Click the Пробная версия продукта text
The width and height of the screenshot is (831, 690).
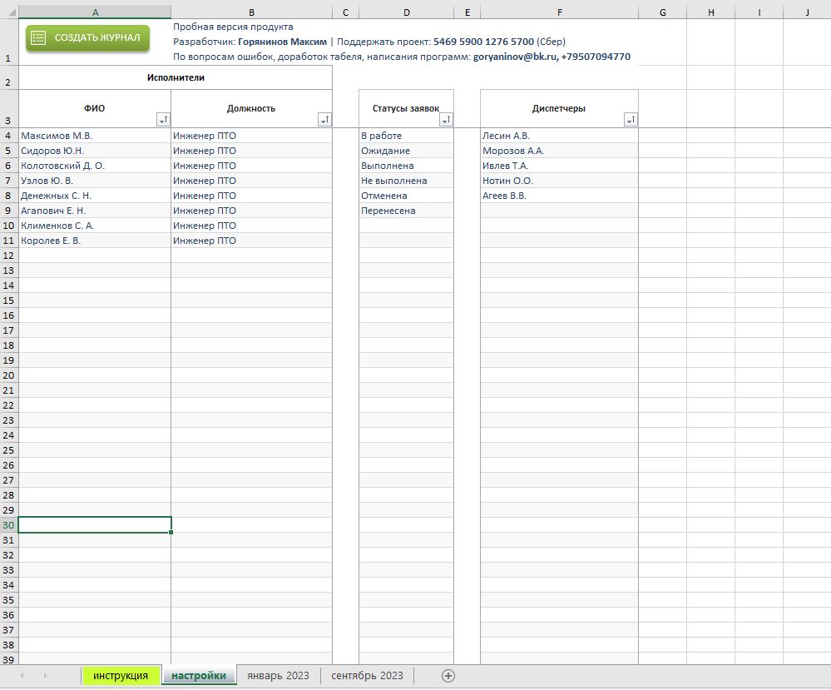233,27
